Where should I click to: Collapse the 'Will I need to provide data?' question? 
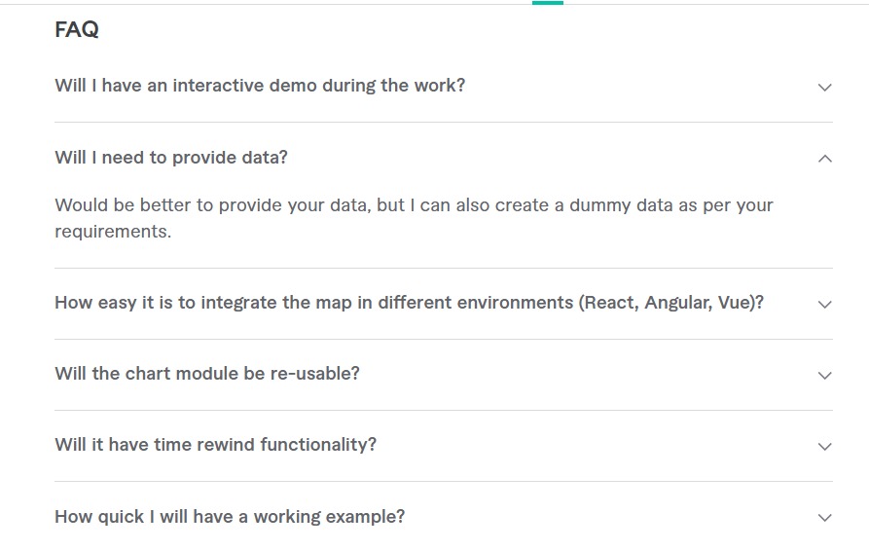171,158
